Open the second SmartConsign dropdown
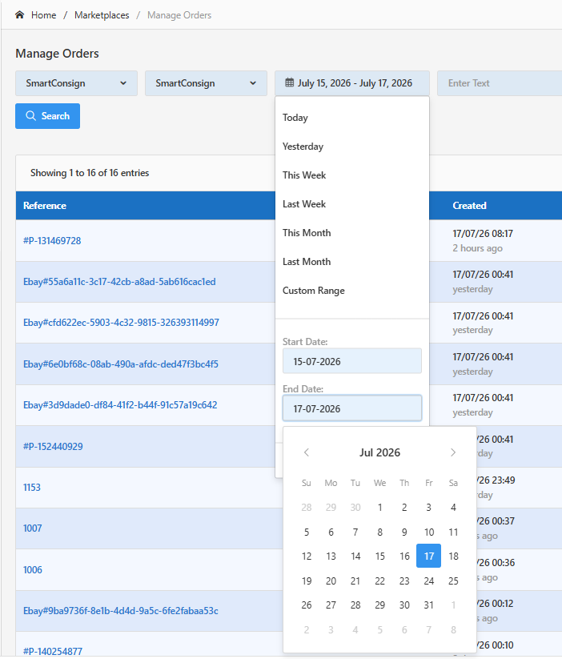The height and width of the screenshot is (659, 562). [206, 83]
